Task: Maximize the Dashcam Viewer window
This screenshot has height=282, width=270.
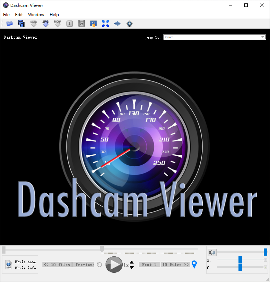Action: point(246,5)
